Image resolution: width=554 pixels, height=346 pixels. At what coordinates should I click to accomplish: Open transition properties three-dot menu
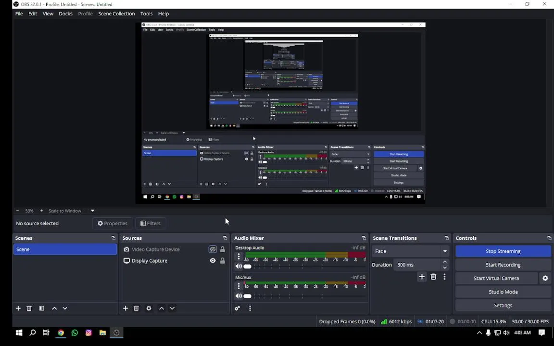coord(444,277)
